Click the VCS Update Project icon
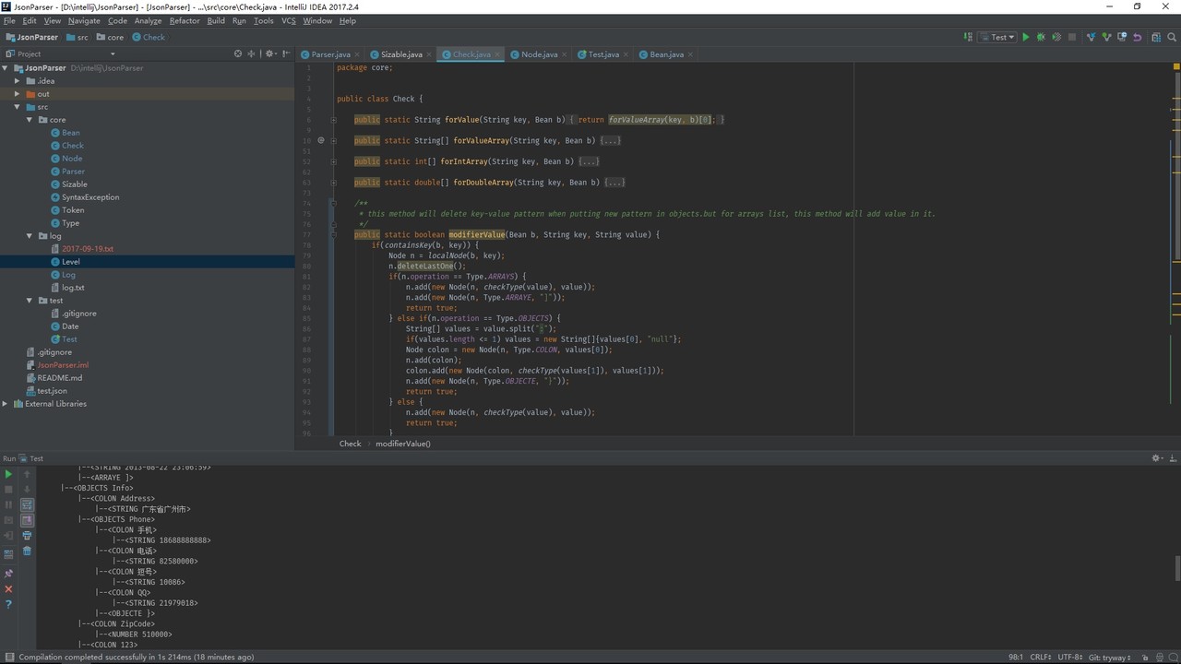This screenshot has height=664, width=1181. (x=1091, y=37)
